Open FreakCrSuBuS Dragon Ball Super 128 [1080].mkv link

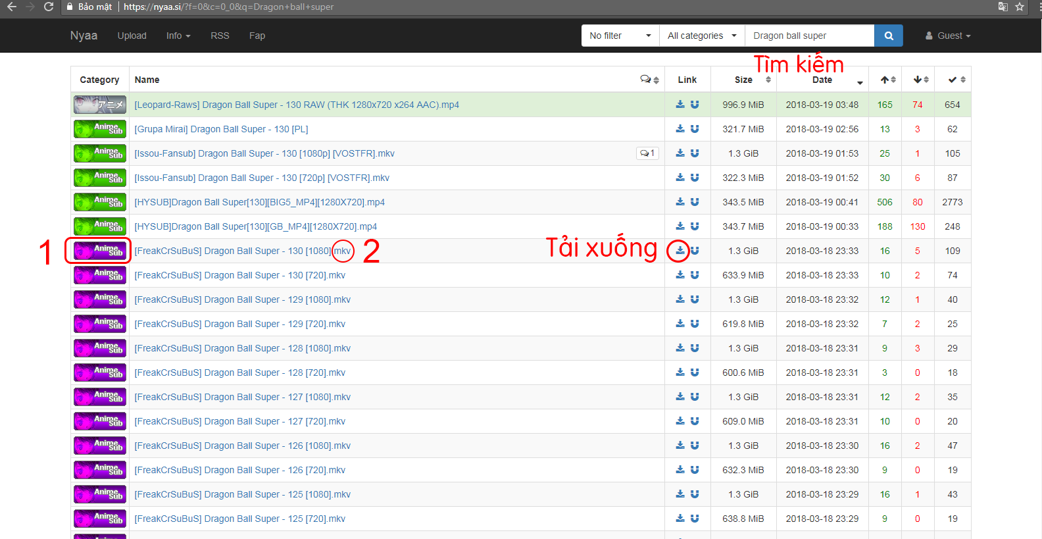point(242,348)
